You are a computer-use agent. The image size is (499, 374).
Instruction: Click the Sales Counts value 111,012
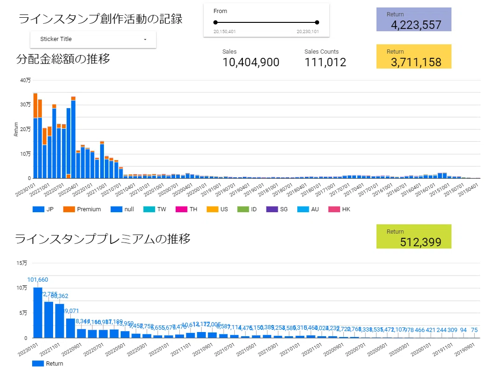coord(325,62)
